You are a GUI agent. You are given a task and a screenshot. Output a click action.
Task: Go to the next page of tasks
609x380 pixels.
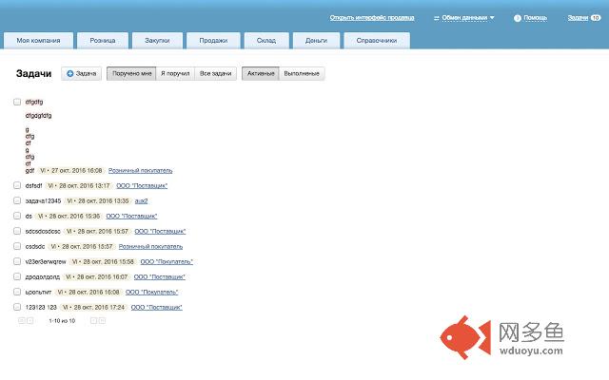(x=93, y=321)
